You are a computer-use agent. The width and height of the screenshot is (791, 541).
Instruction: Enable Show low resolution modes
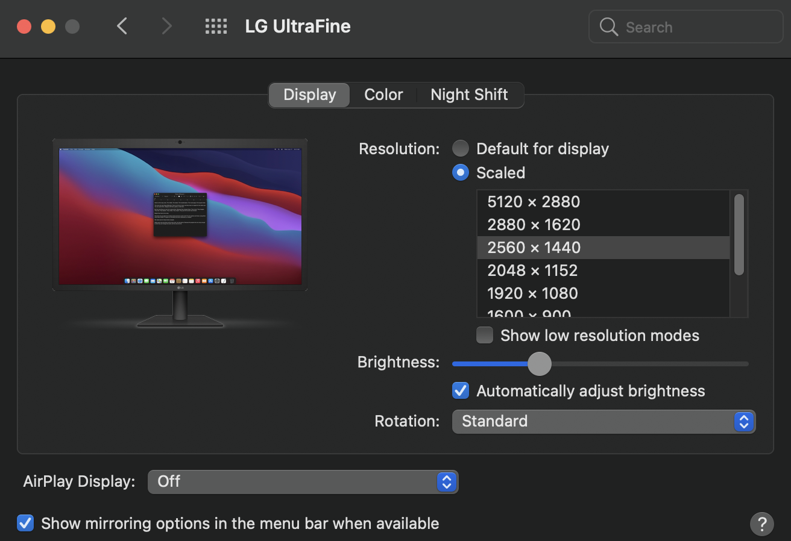click(485, 335)
